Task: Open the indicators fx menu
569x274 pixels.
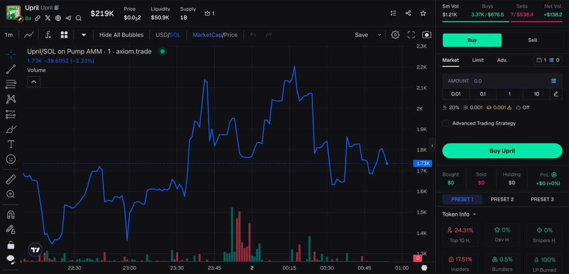Action: (x=48, y=35)
